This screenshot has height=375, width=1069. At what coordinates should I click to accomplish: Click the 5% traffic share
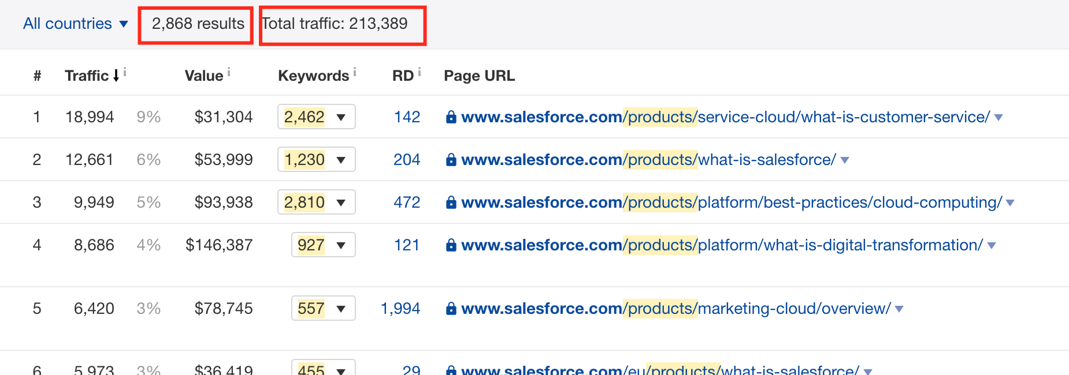[x=149, y=202]
